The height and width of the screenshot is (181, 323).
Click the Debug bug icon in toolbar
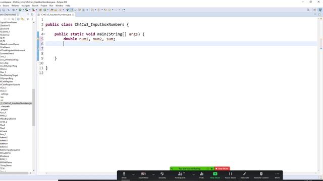[x=14, y=10]
